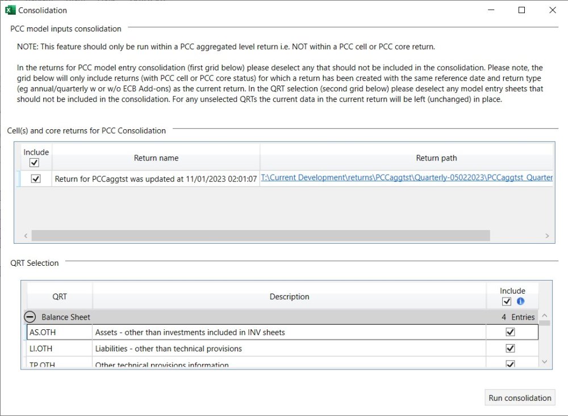Click the Description column header
The image size is (568, 416).
pos(289,296)
